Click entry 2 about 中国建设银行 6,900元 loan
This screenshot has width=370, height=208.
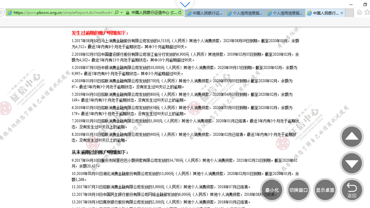coord(185,57)
